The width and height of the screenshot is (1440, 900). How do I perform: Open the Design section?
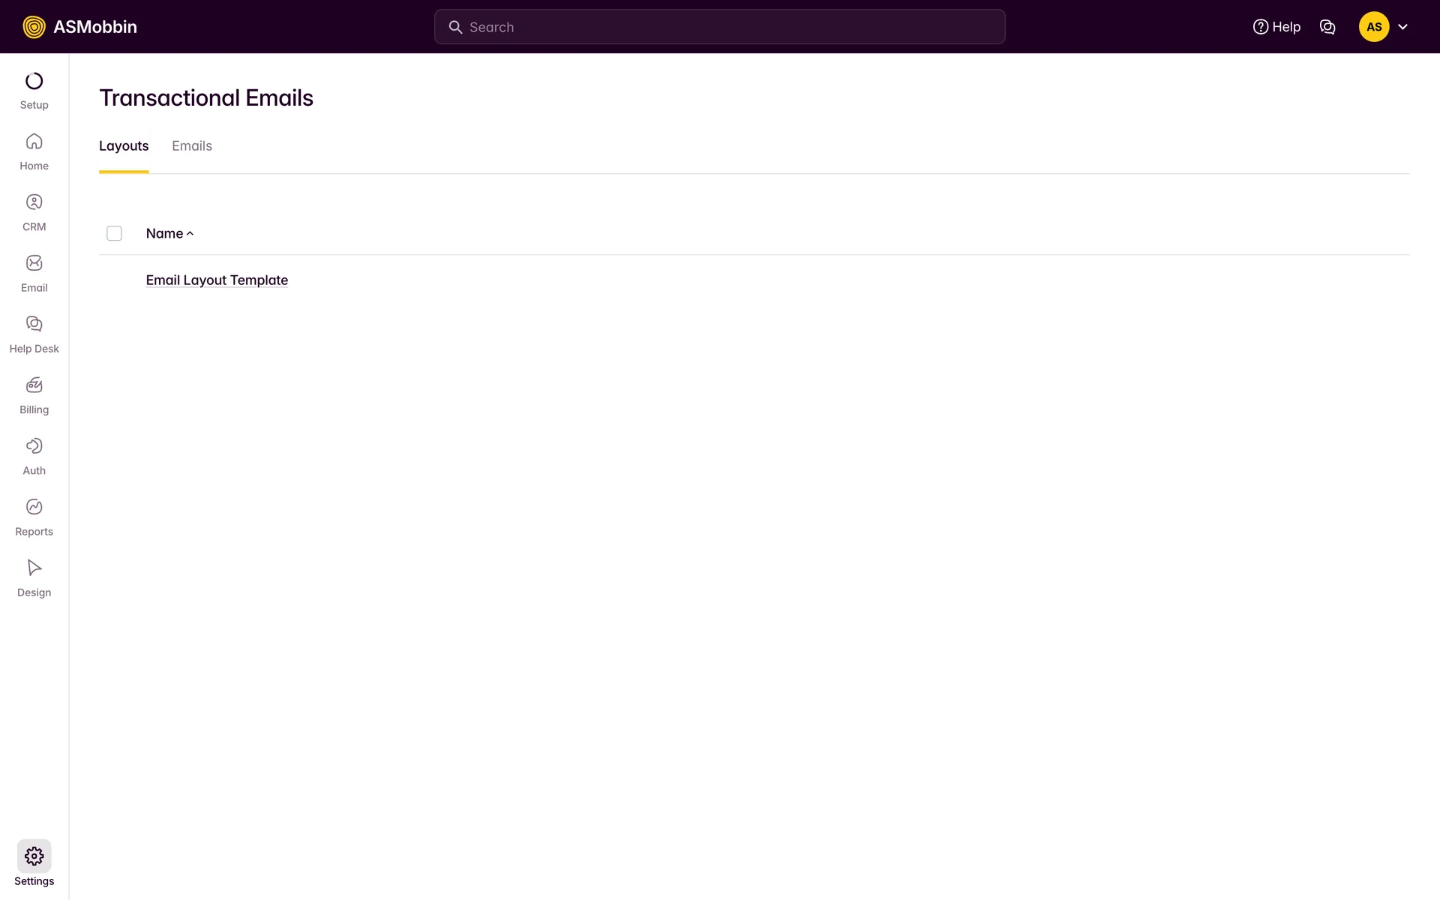click(34, 578)
